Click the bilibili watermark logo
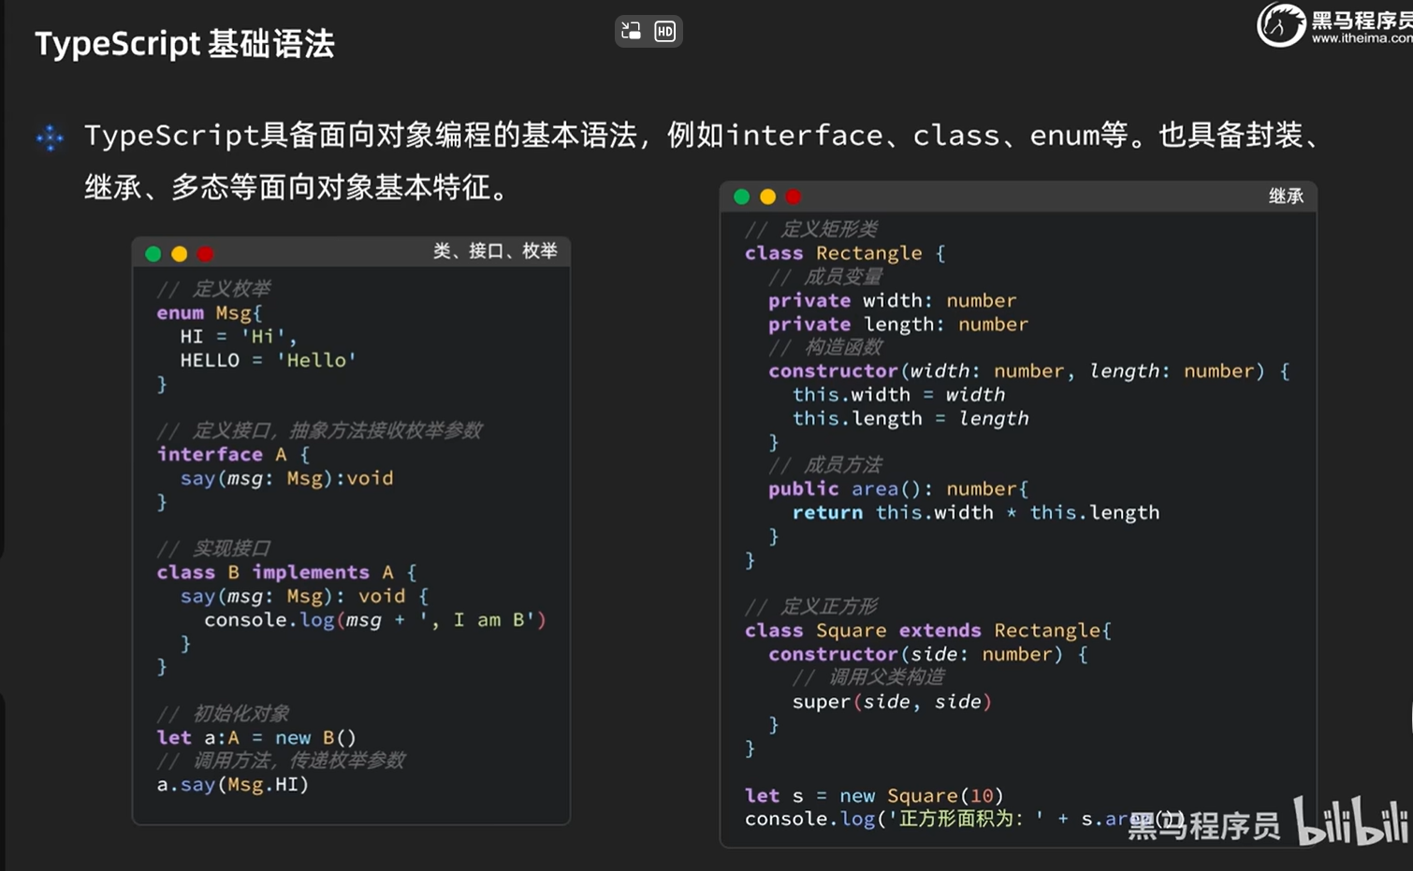 click(1351, 820)
